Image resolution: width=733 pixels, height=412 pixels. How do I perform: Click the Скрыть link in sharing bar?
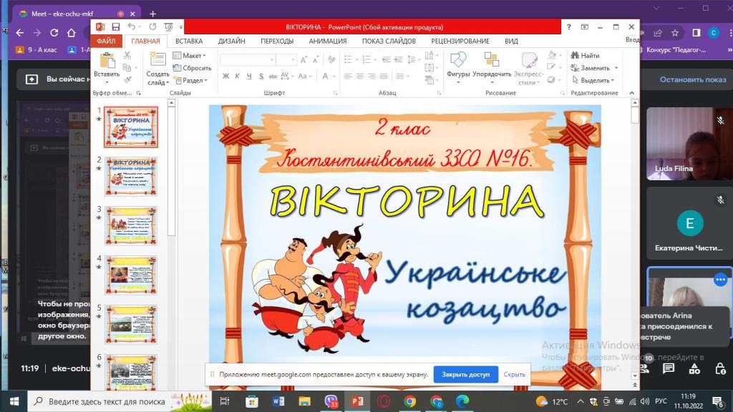pyautogui.click(x=514, y=374)
